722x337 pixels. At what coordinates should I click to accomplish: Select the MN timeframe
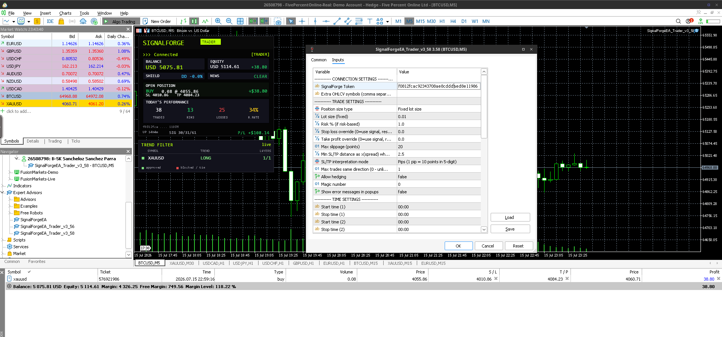(486, 21)
